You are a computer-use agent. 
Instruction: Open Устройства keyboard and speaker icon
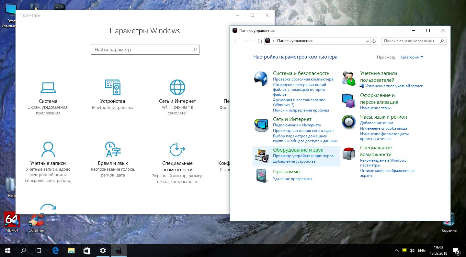[x=112, y=87]
